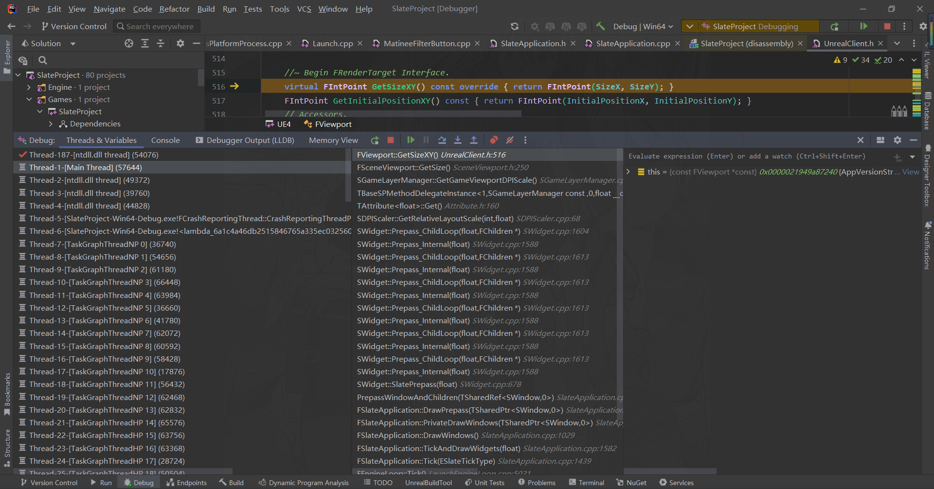
Task: Click the Select Opened File locate icon
Action: point(129,43)
